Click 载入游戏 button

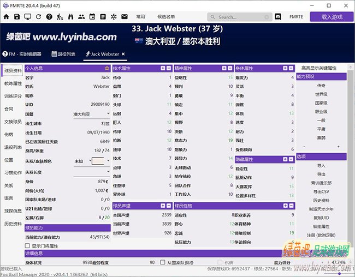332,17
